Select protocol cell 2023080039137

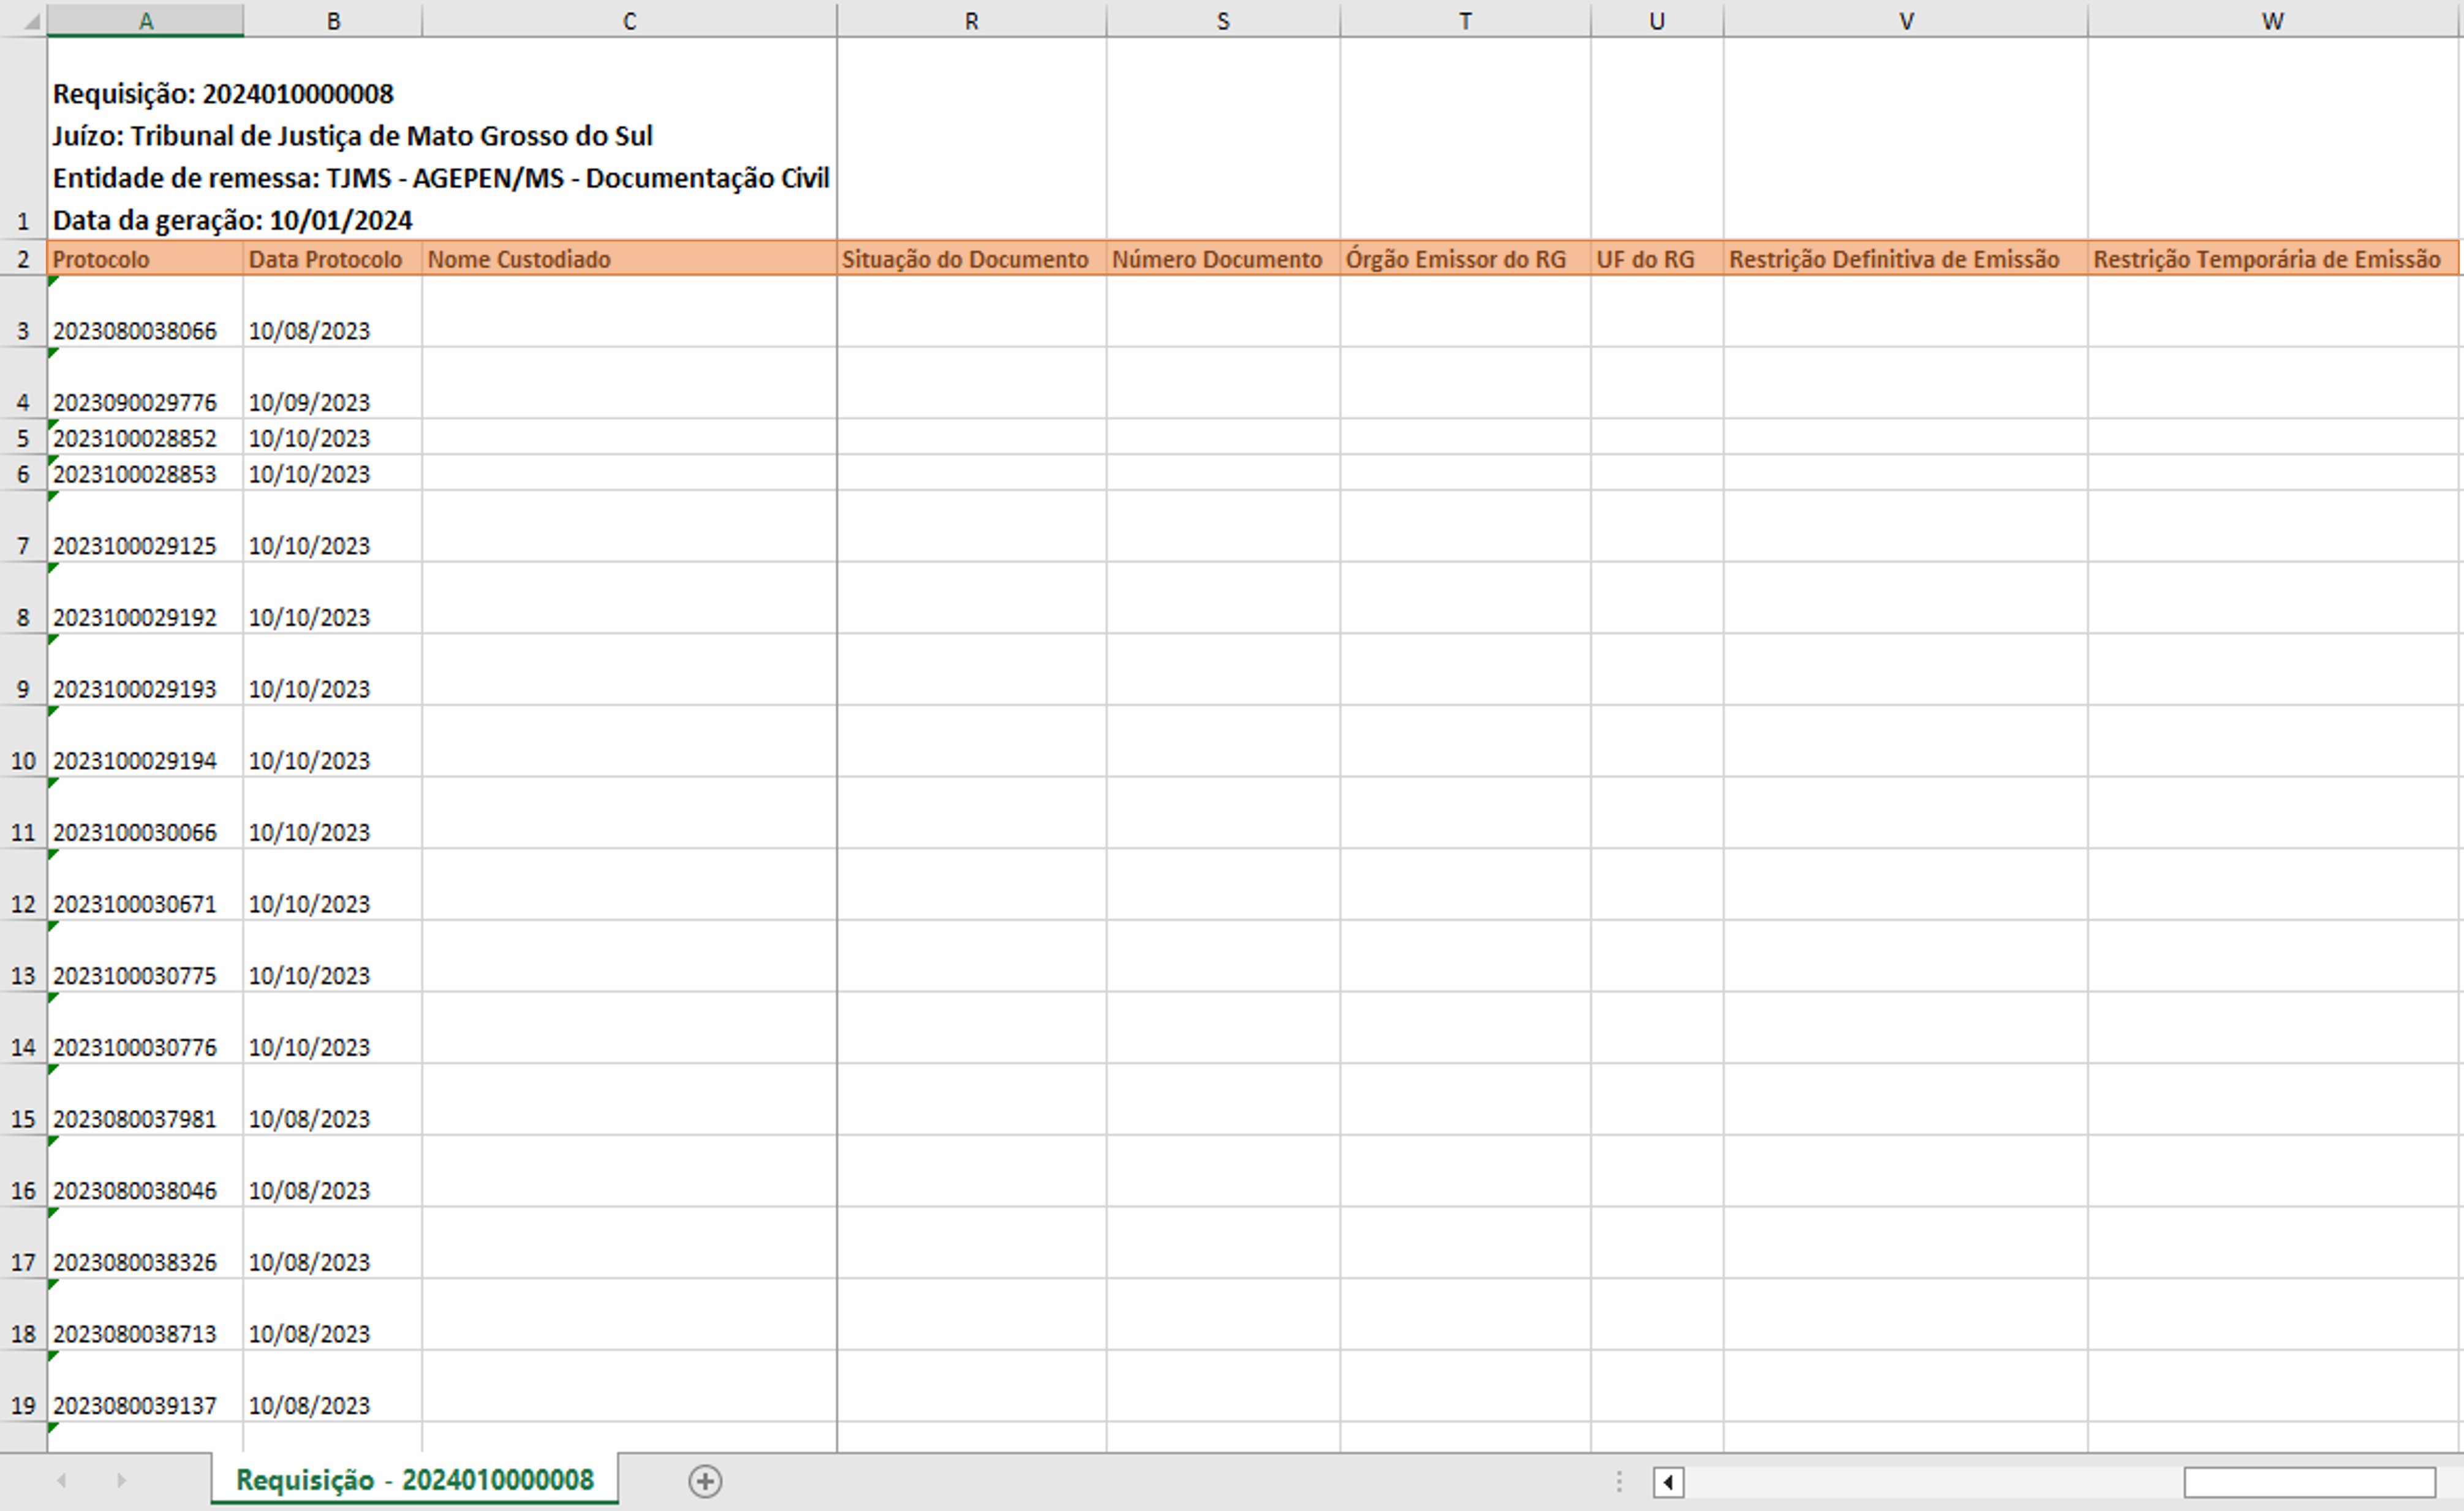(x=145, y=1387)
